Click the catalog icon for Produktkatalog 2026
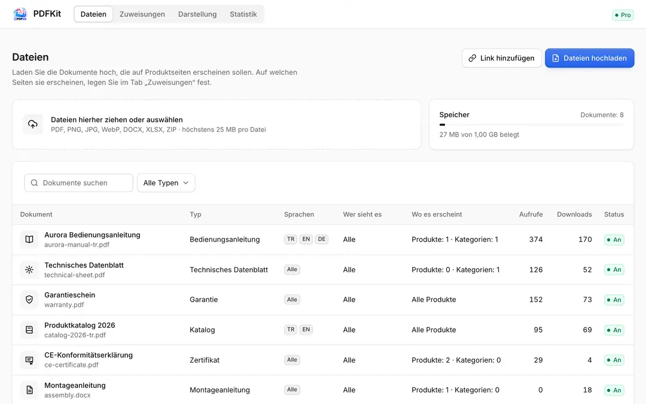Screen dimensions: 646x404 [29, 330]
